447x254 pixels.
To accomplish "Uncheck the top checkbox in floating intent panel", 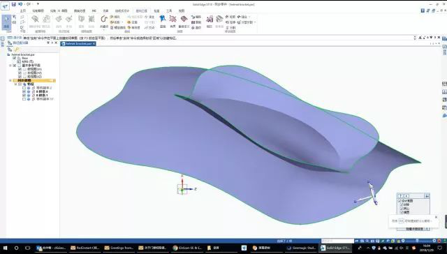I will coord(400,201).
